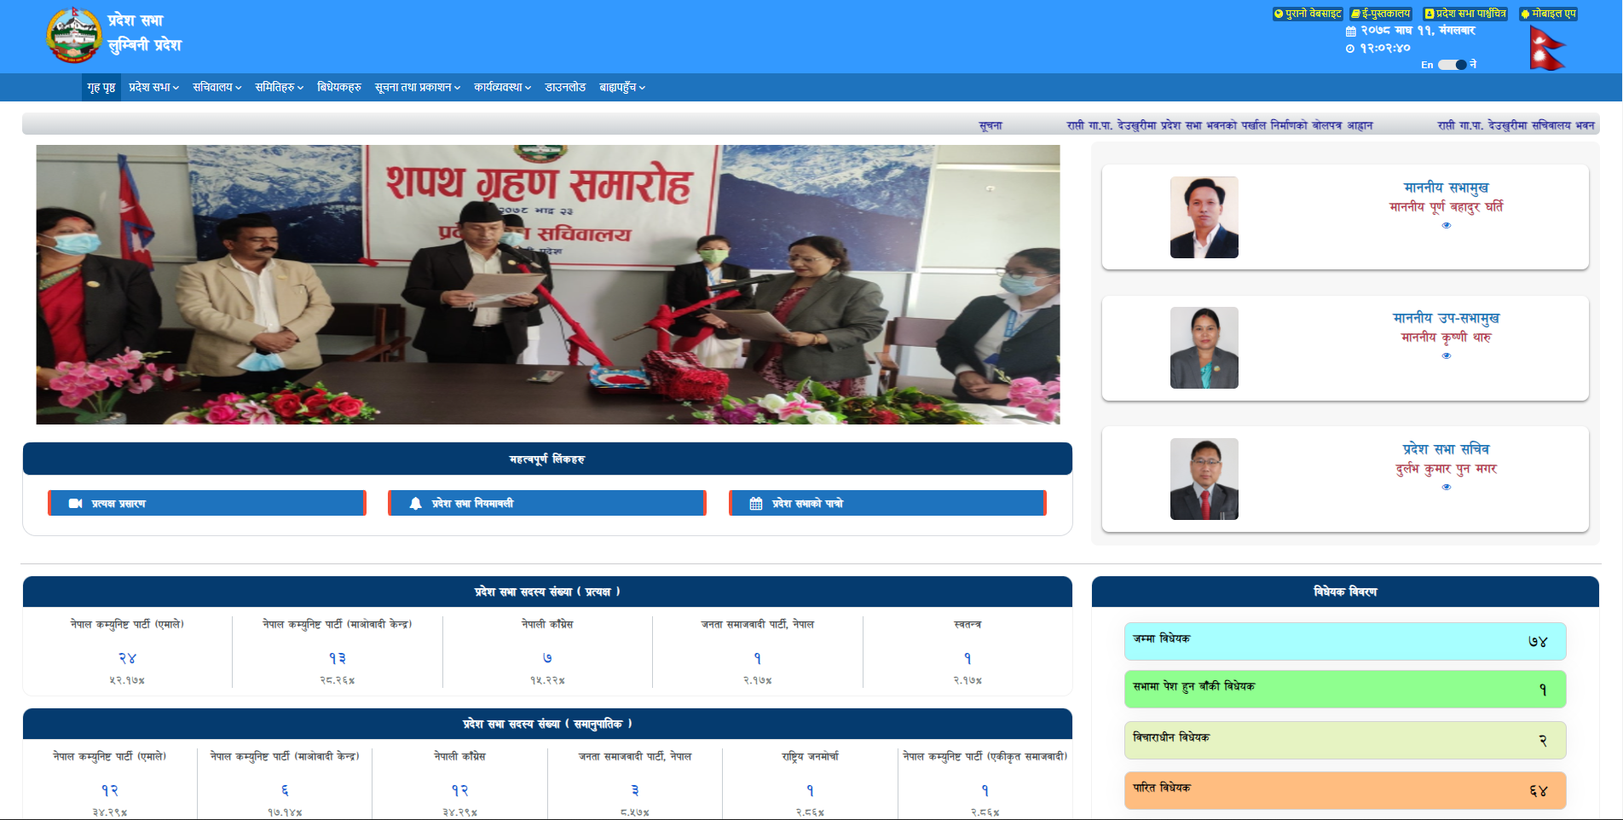Click the globe icon on पुरानो वेबसाइट button
1623x820 pixels.
click(1278, 14)
